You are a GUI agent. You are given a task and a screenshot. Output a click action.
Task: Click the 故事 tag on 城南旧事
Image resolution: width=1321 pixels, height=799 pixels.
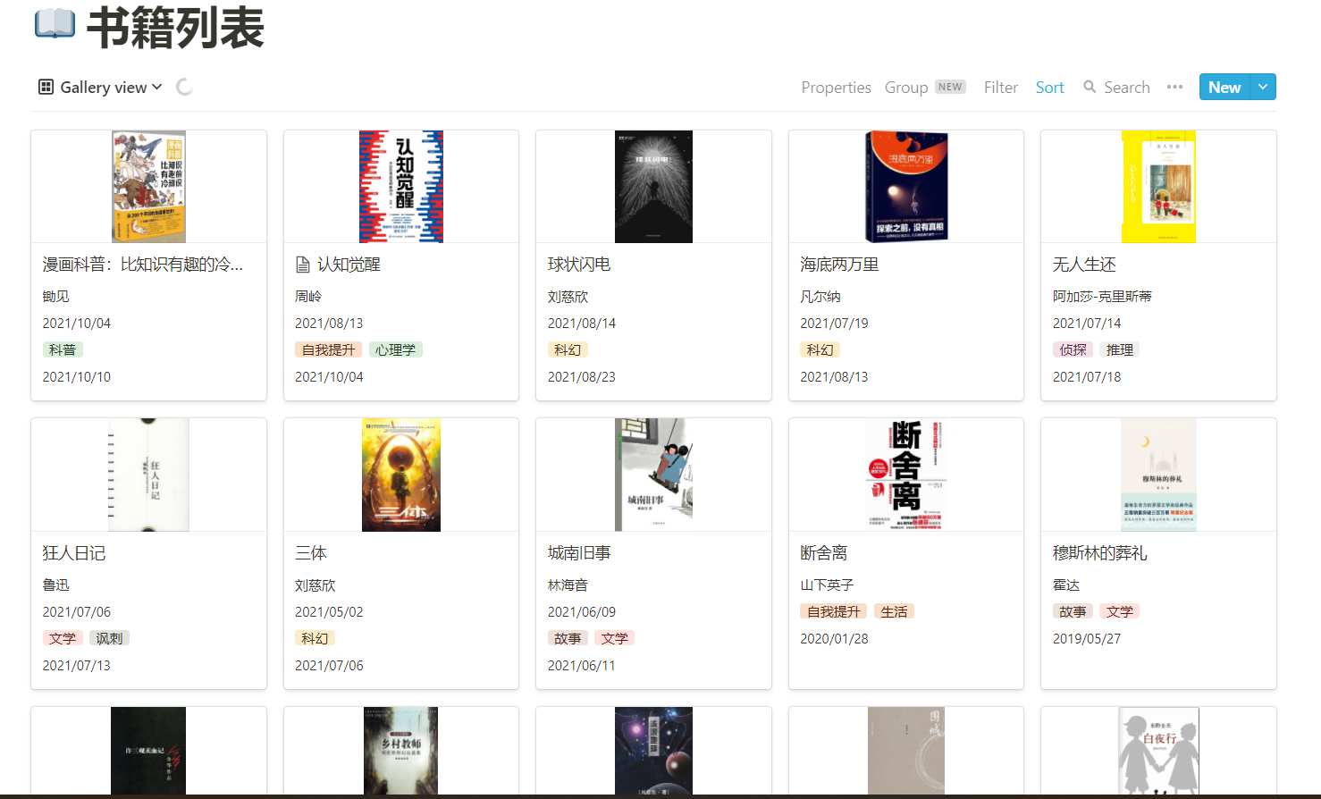pos(568,638)
